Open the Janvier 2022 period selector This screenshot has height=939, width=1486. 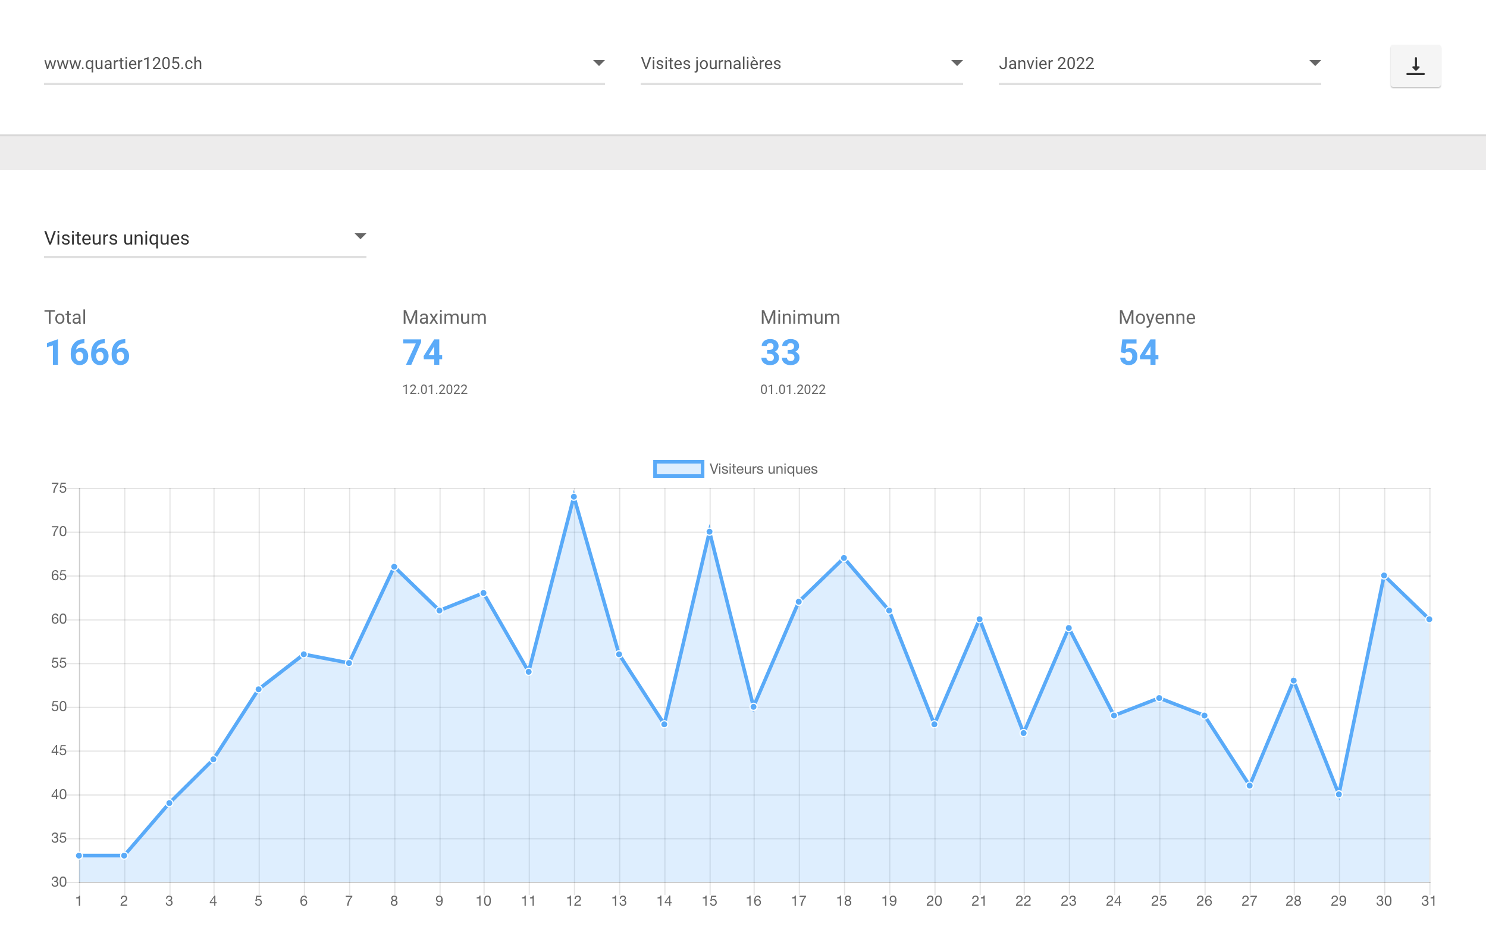tap(1159, 64)
